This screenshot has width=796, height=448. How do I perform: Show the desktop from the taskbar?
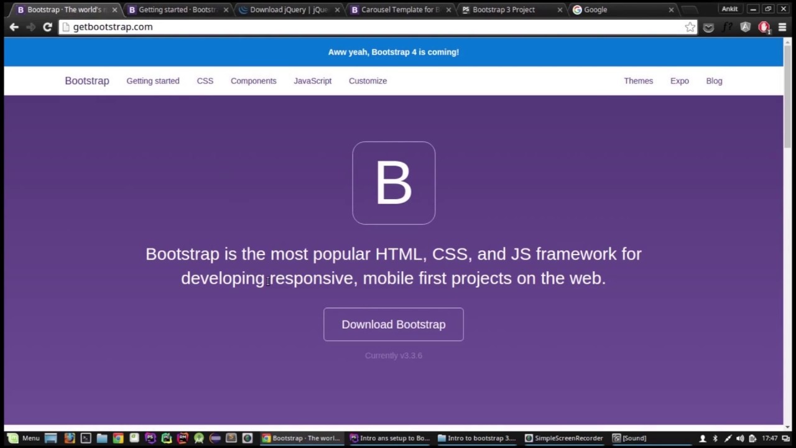click(51, 438)
